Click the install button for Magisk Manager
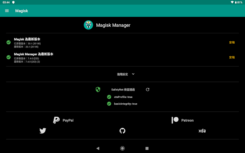The height and width of the screenshot is (153, 245). [232, 57]
